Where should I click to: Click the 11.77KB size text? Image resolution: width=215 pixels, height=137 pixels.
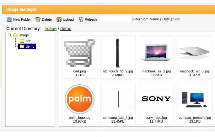156,121
